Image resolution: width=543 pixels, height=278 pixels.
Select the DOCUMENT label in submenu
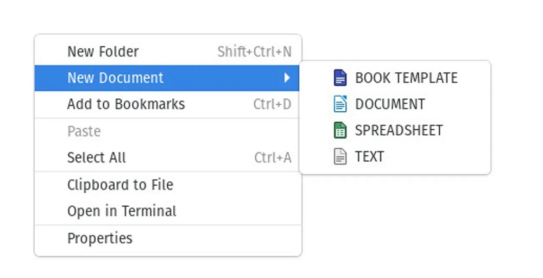[x=390, y=104]
